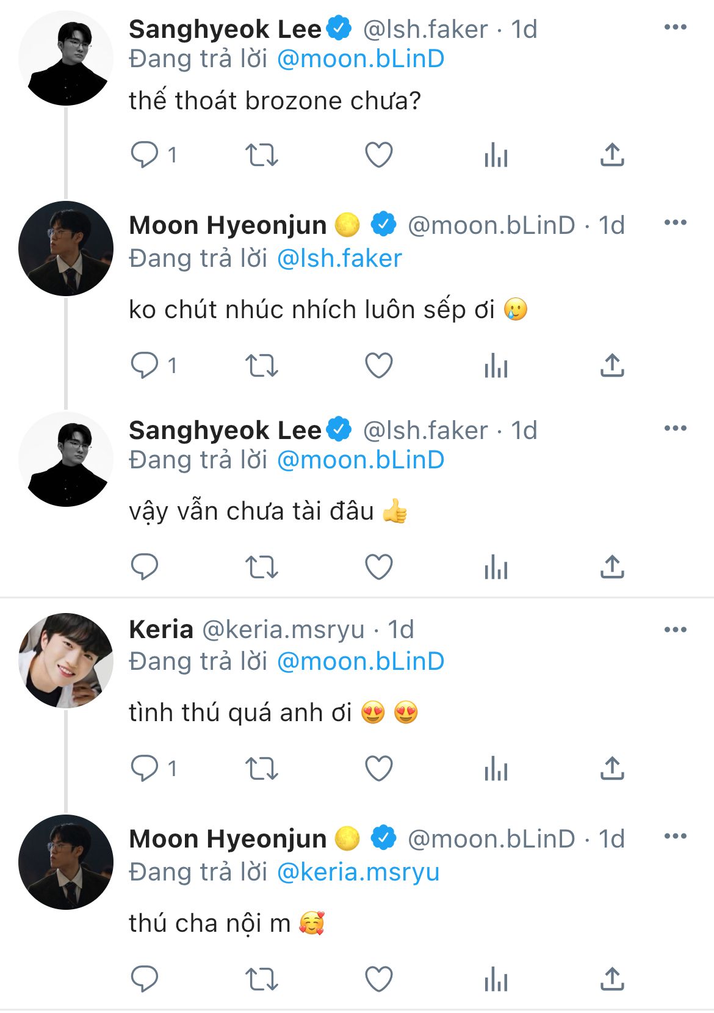Open the @keria.msryu mention link
714x1013 pixels.
tap(358, 872)
